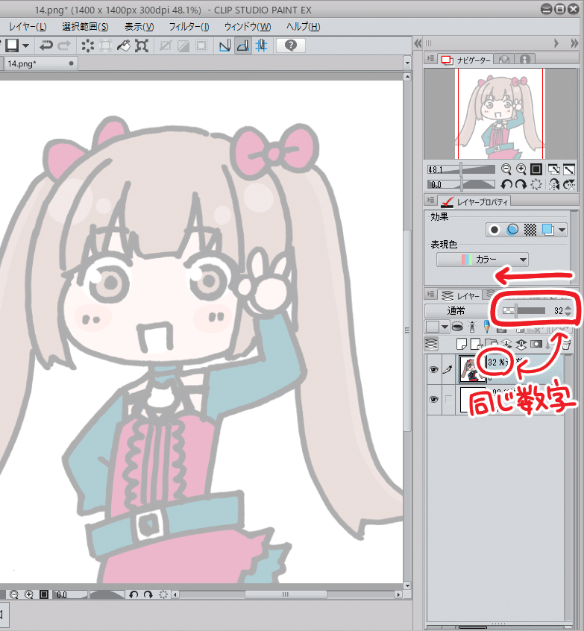Open the 表示(V) menu
The height and width of the screenshot is (631, 584).
click(x=139, y=27)
